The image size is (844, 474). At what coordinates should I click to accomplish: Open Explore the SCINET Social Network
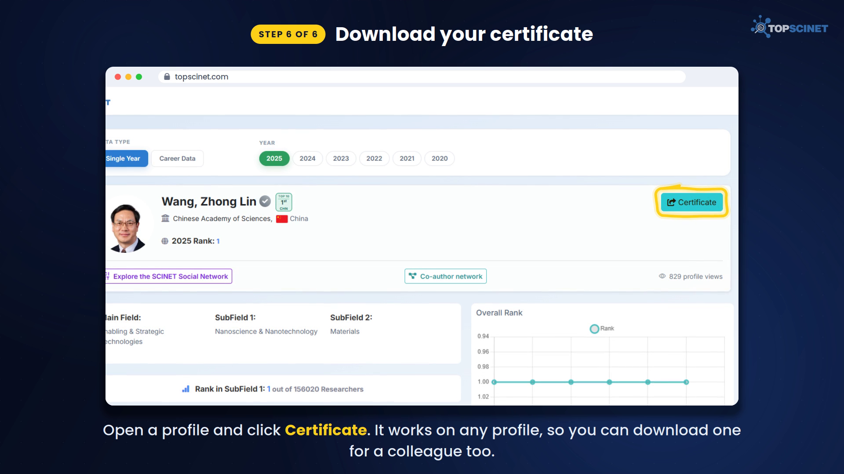tap(169, 276)
